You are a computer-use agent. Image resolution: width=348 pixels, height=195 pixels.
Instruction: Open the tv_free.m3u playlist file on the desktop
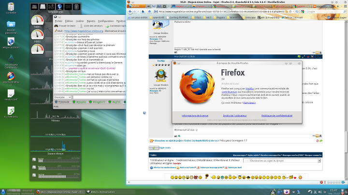pyautogui.click(x=11, y=112)
